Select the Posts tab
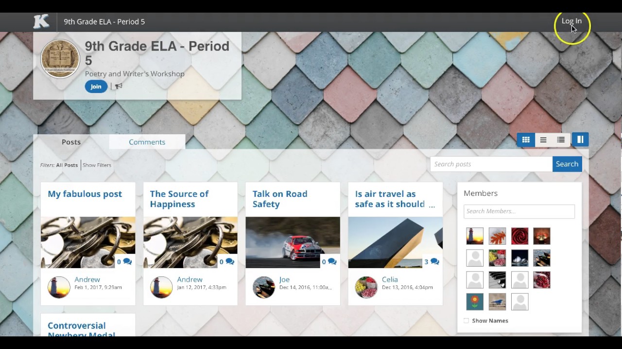Image resolution: width=622 pixels, height=349 pixels. tap(71, 142)
